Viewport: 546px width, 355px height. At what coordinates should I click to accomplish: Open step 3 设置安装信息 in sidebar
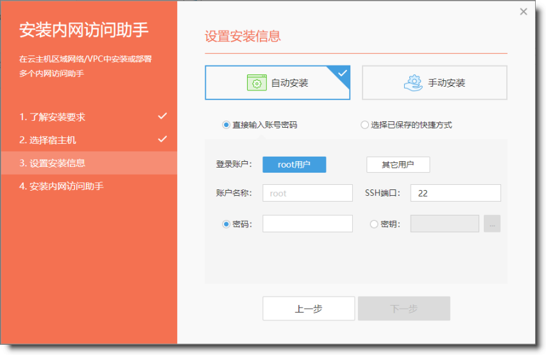point(53,163)
